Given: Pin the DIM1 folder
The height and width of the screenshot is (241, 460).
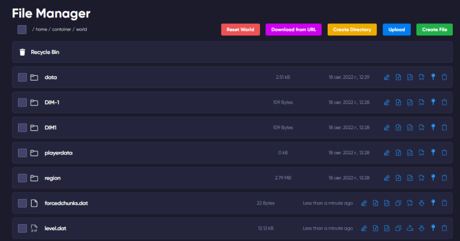Looking at the screenshot, I should coord(432,127).
